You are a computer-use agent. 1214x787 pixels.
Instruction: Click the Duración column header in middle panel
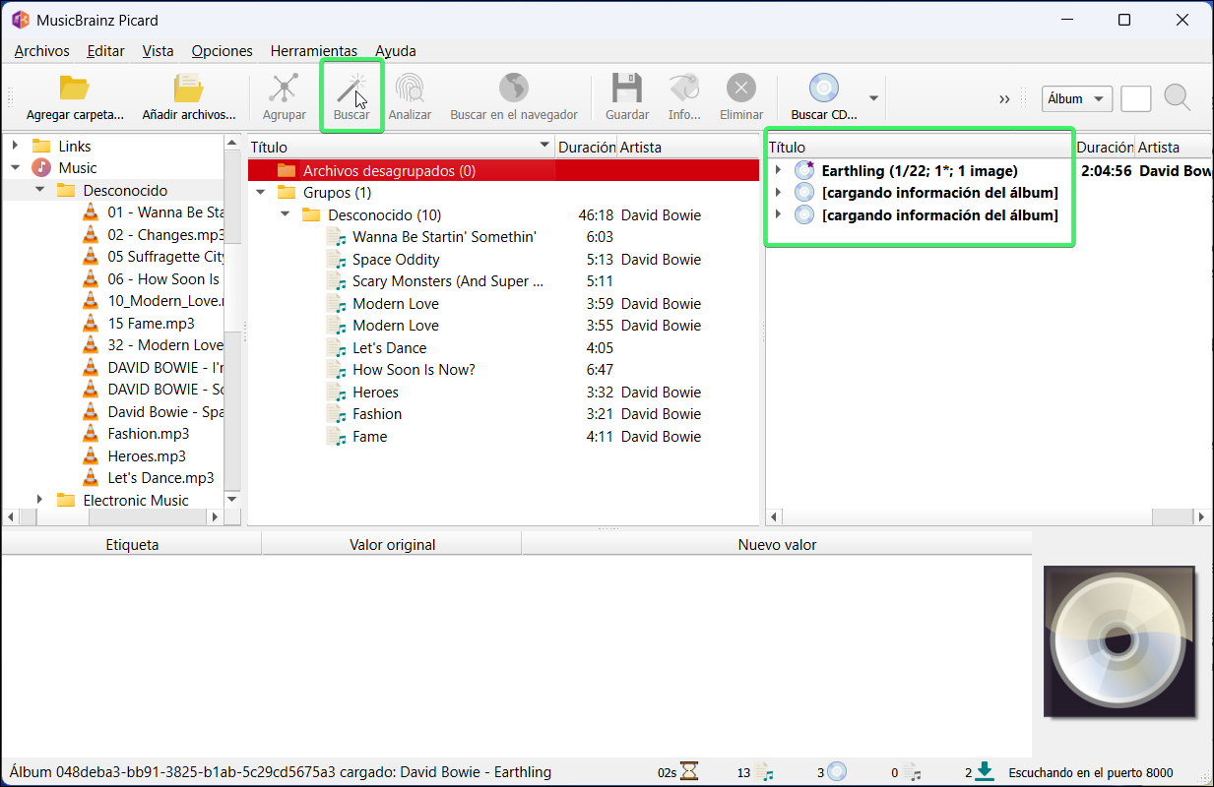586,147
